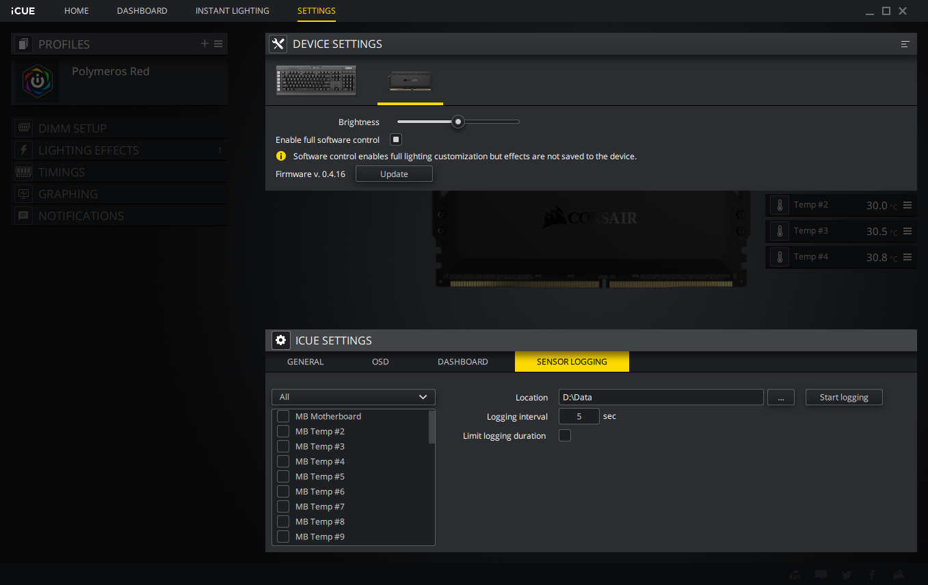Click the Profiles stacked-pages icon
The width and height of the screenshot is (928, 585).
[x=24, y=44]
